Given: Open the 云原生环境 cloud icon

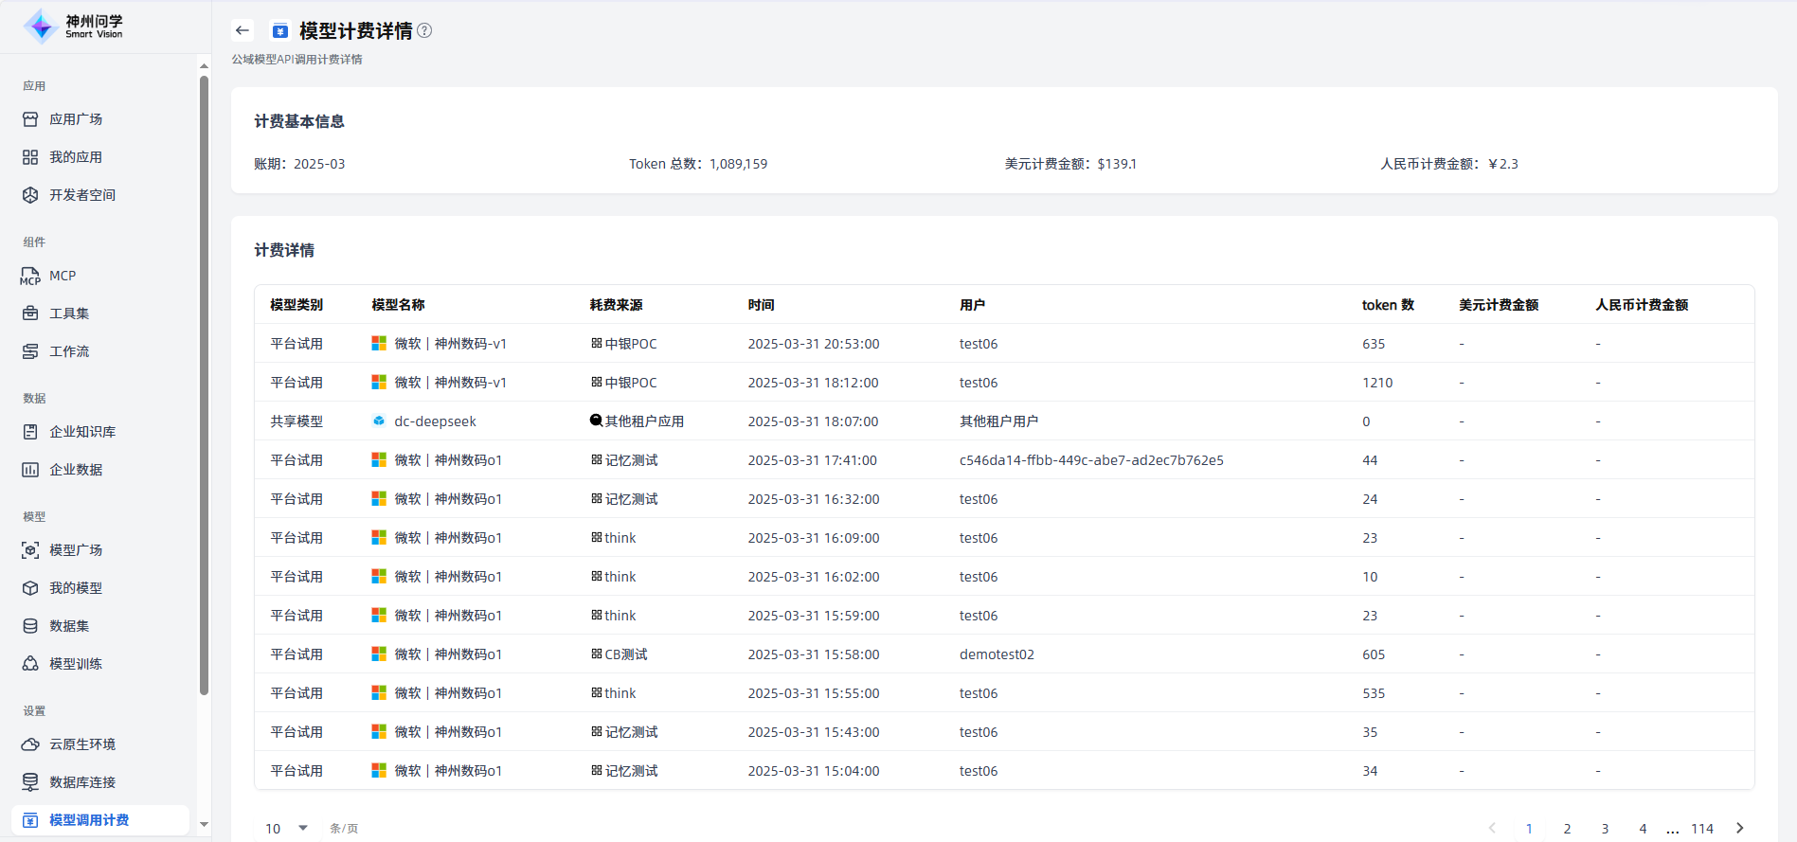Looking at the screenshot, I should pyautogui.click(x=30, y=744).
